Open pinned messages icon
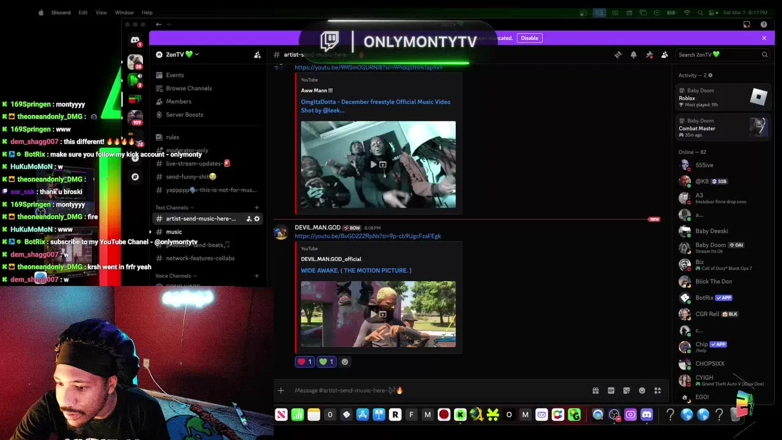782x440 pixels. [x=649, y=54]
